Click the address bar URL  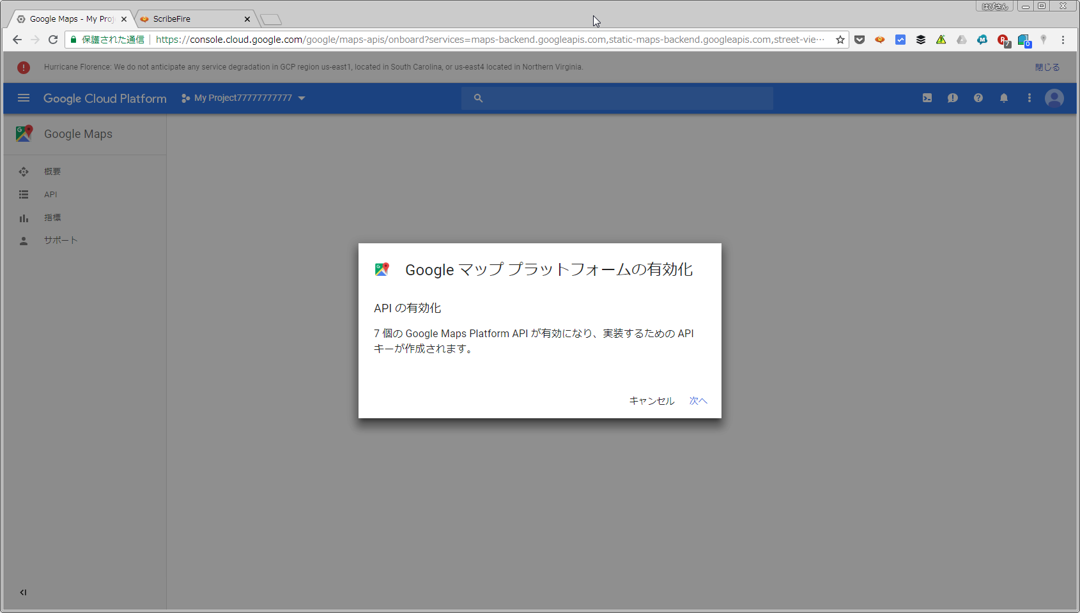pos(490,40)
